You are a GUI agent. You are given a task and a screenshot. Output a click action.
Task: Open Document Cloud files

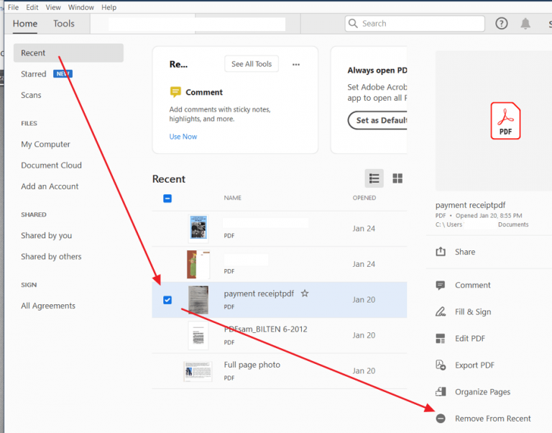(51, 165)
